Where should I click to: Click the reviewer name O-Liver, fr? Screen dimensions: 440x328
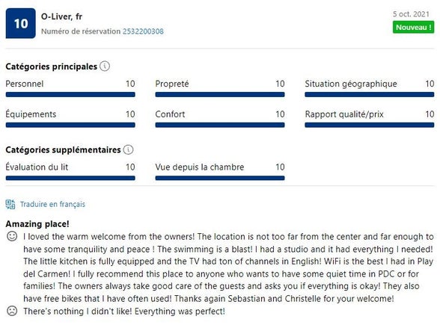[x=61, y=16]
